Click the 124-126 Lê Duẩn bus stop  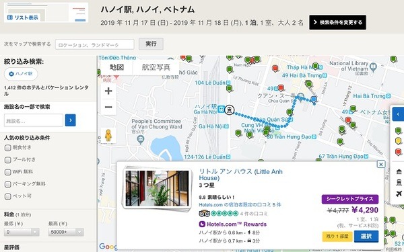[x=228, y=157]
